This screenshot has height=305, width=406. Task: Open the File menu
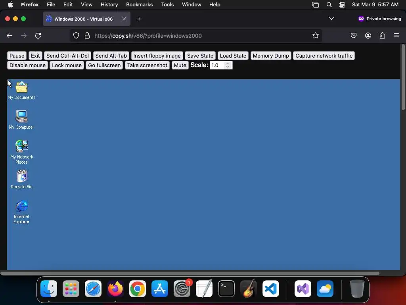pos(51,5)
